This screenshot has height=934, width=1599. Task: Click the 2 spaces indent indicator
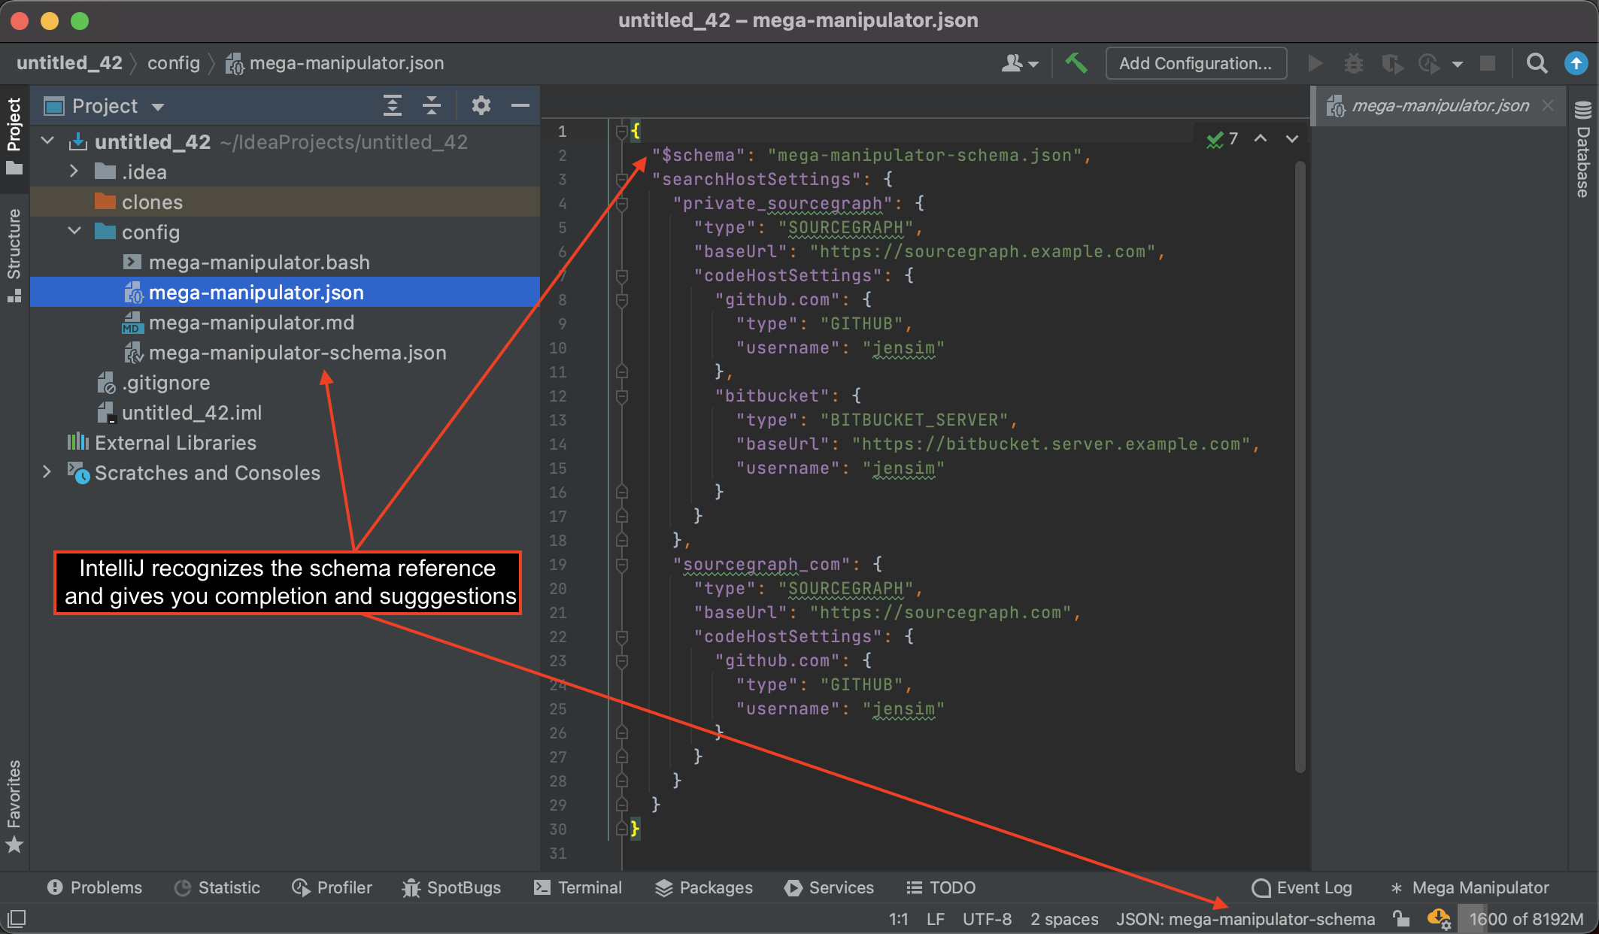[1064, 919]
